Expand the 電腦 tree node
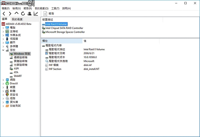The image size is (200, 137). click(x=3, y=28)
